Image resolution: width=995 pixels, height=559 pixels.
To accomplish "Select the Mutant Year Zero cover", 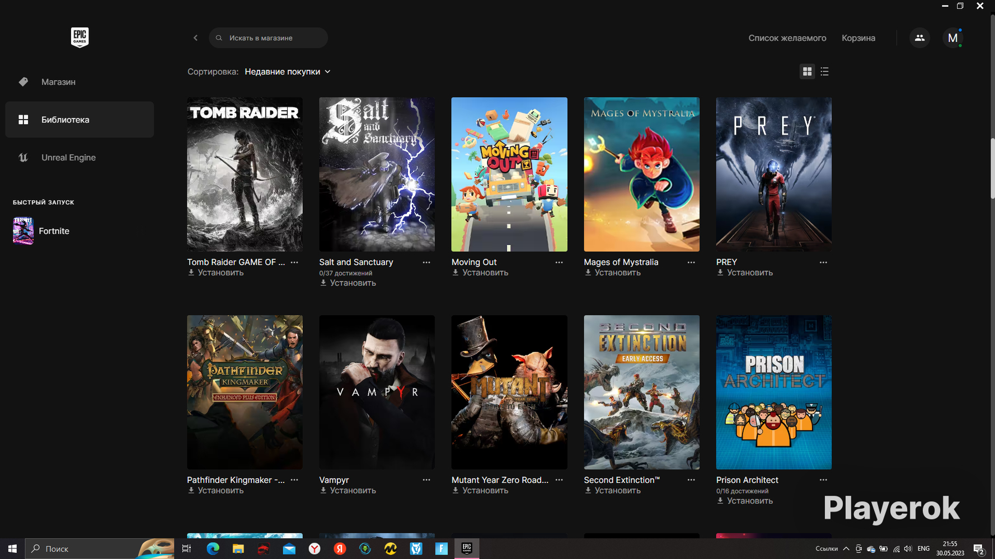I will click(x=509, y=392).
